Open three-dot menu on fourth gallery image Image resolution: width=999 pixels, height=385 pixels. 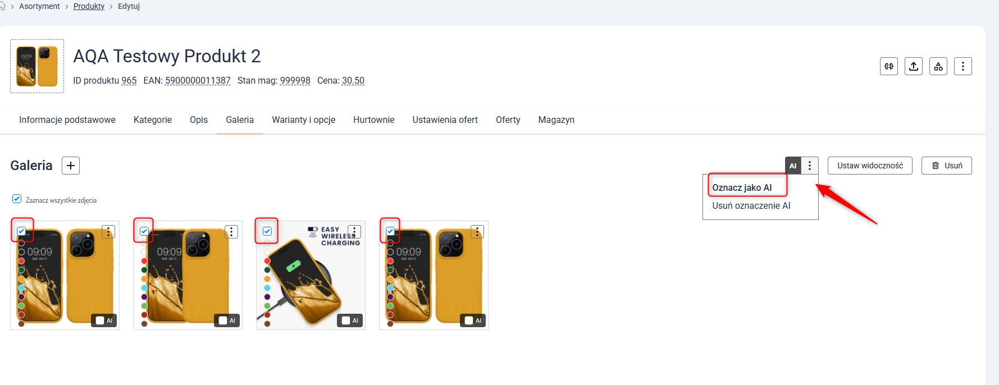(x=477, y=232)
